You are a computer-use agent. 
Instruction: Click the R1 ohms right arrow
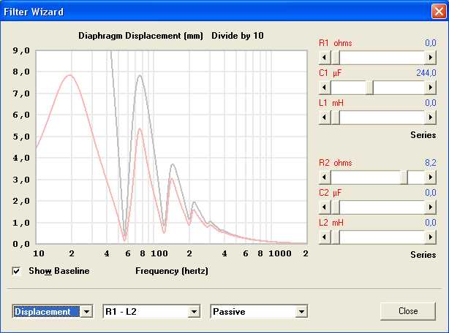click(x=431, y=57)
